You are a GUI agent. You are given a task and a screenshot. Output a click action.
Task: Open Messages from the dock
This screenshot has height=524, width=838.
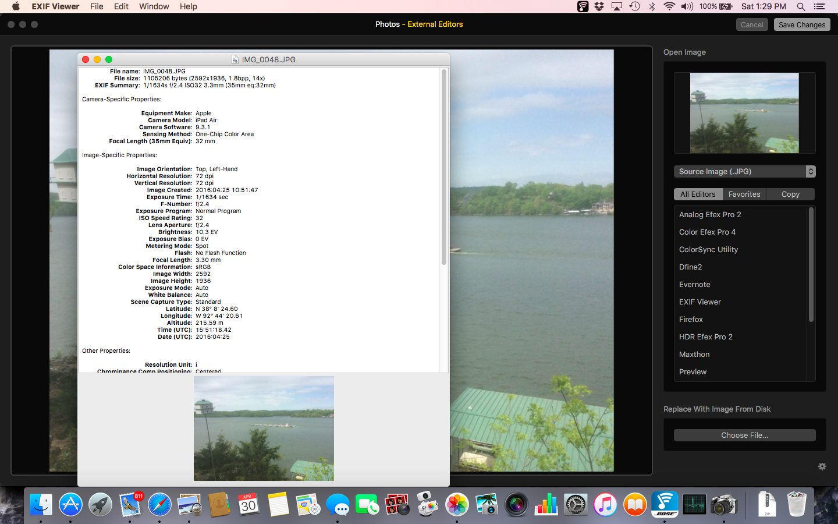(338, 504)
